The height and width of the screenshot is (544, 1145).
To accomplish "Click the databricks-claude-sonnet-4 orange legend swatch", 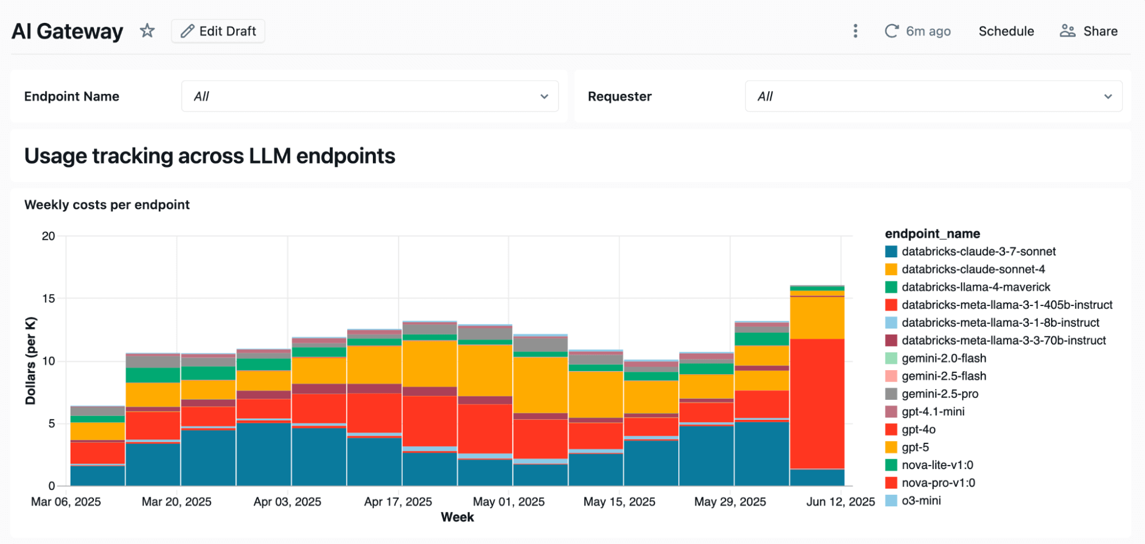I will coord(891,269).
